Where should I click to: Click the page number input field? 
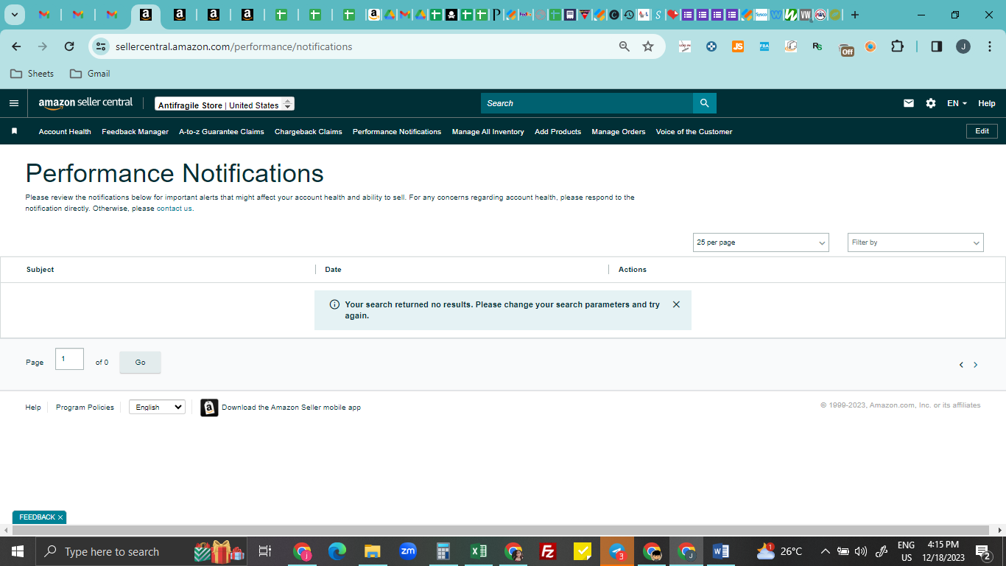click(69, 359)
